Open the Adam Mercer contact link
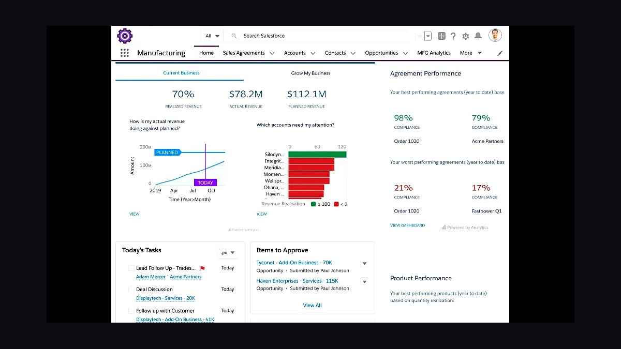Image resolution: width=621 pixels, height=349 pixels. point(151,277)
